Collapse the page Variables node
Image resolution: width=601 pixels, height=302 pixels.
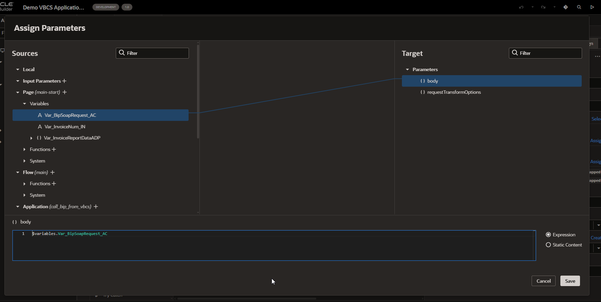point(24,104)
